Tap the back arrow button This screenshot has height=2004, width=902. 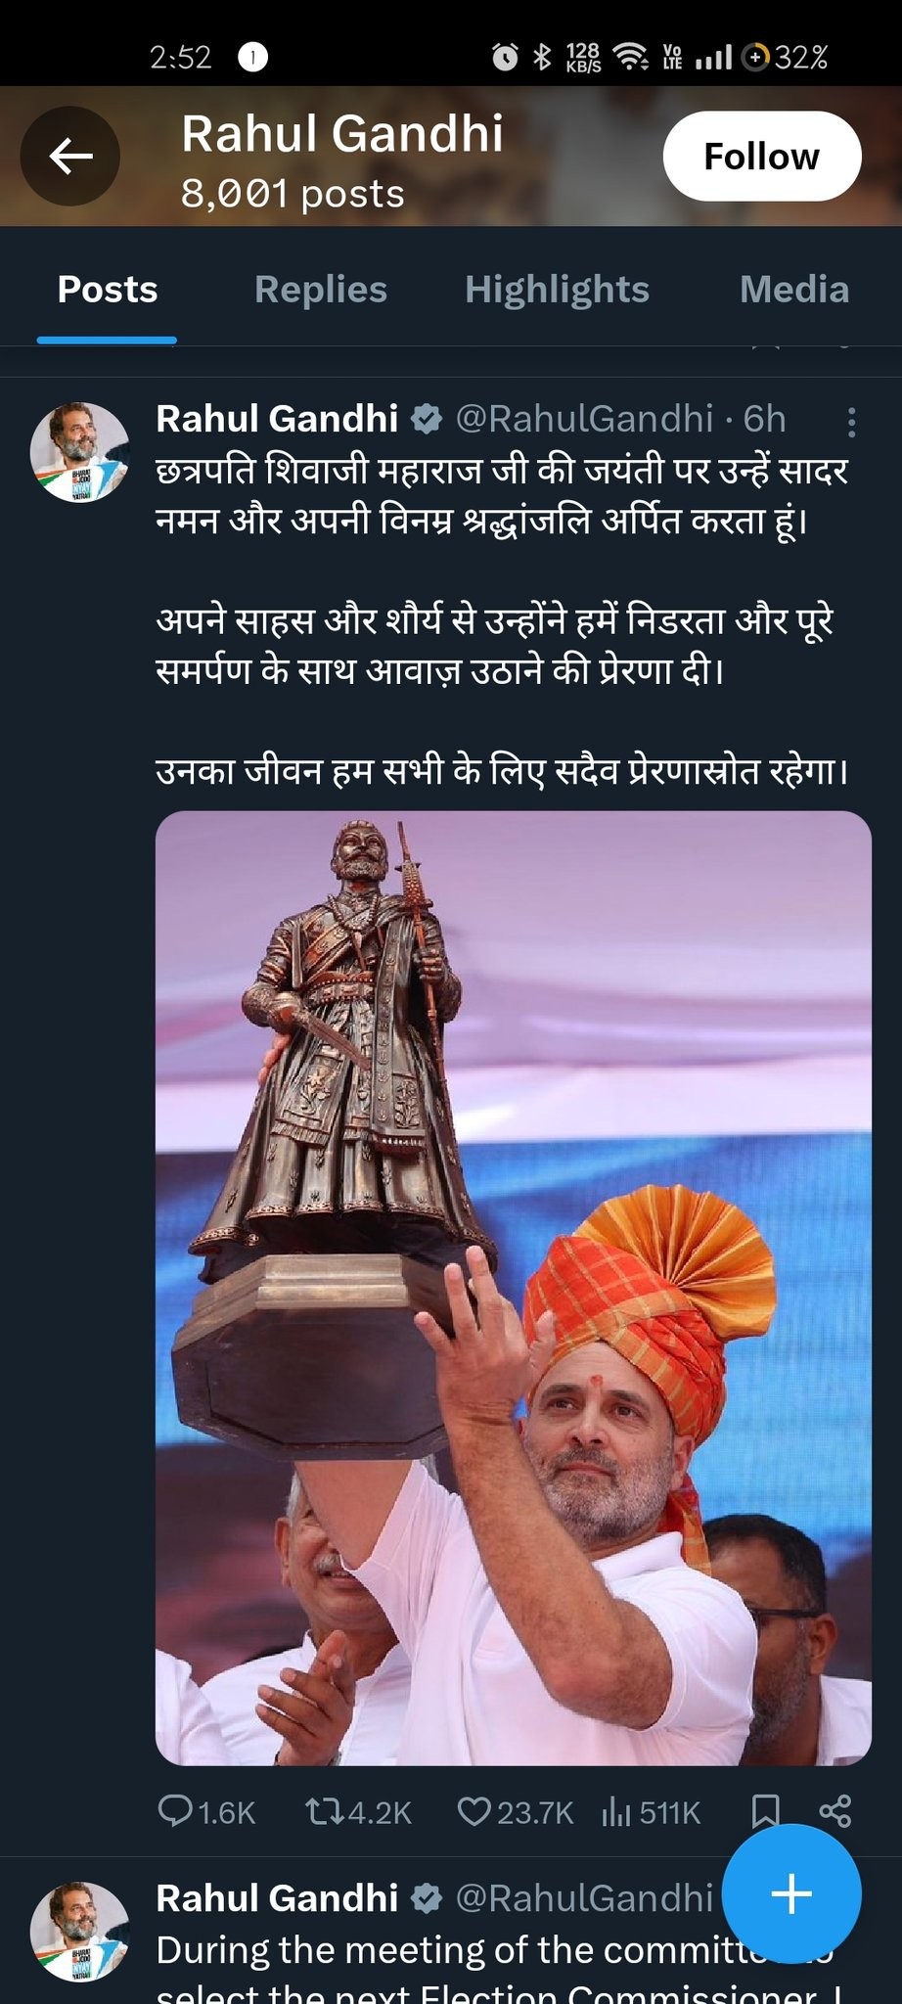pyautogui.click(x=70, y=156)
